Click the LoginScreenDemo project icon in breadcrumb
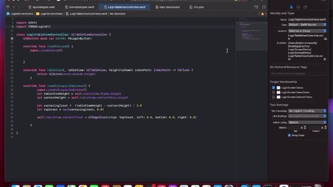333x187 pixels. (8, 14)
